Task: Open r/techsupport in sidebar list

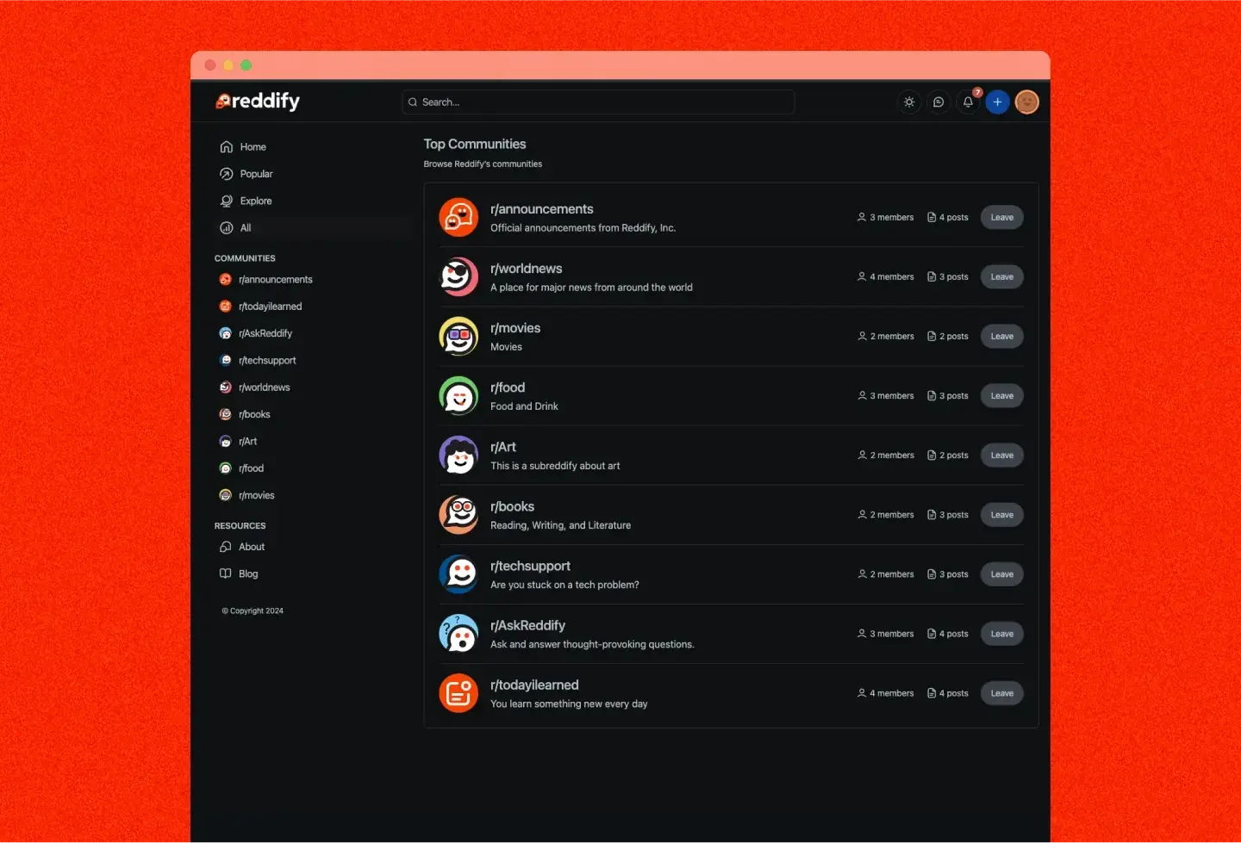Action: (x=258, y=361)
